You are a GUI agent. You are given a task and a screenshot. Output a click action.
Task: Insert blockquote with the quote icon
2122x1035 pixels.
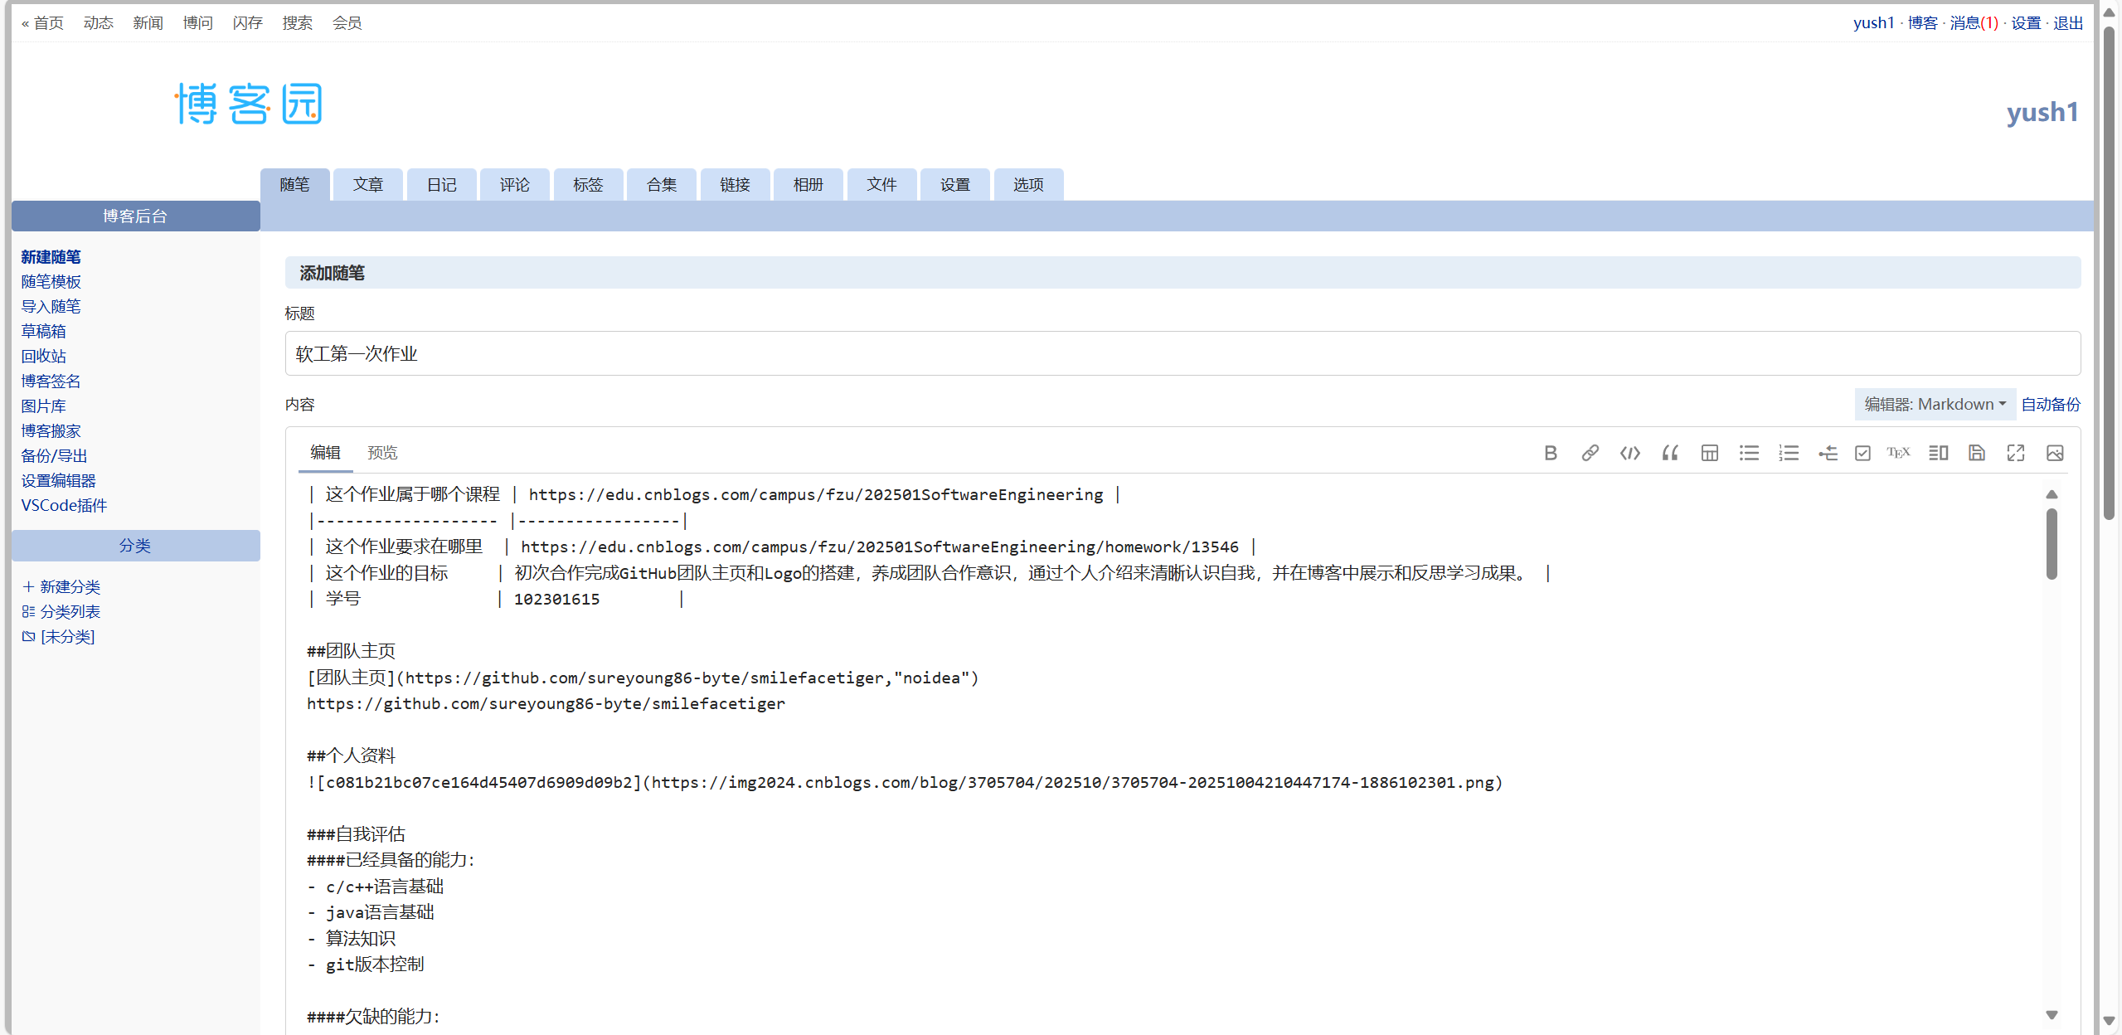click(1669, 453)
